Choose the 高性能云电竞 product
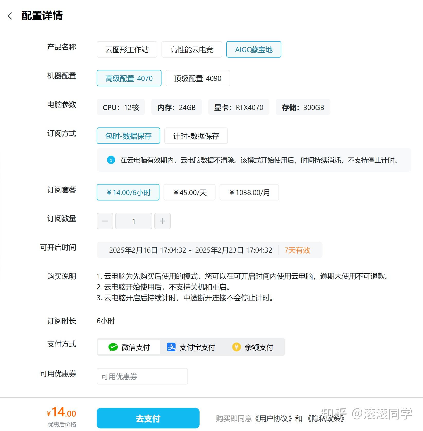Viewport: 423px width, 431px height. click(x=192, y=49)
